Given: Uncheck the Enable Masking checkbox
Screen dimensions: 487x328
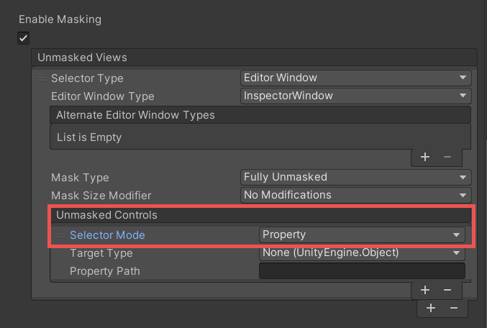Looking at the screenshot, I should (x=24, y=38).
